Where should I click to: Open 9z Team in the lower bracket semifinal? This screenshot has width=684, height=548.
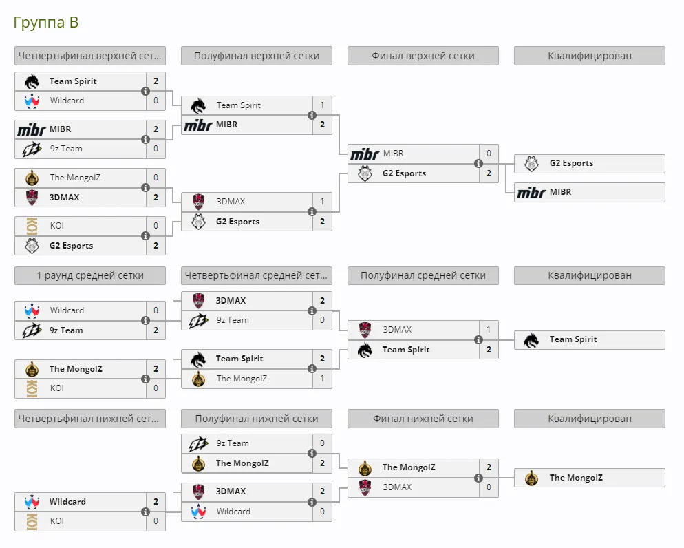[233, 443]
